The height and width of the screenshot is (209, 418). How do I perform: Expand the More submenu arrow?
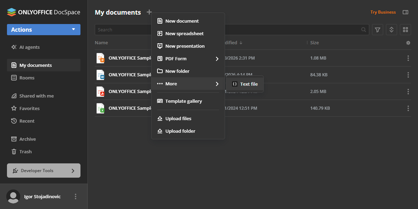(x=217, y=84)
